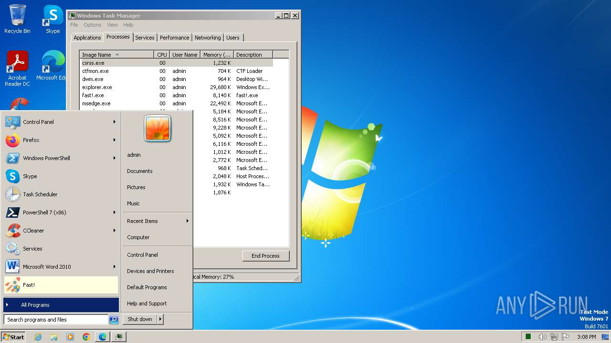Switch to the Applications tab

[x=87, y=38]
